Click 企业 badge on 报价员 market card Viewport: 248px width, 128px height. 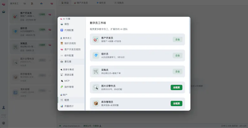tap(177, 56)
